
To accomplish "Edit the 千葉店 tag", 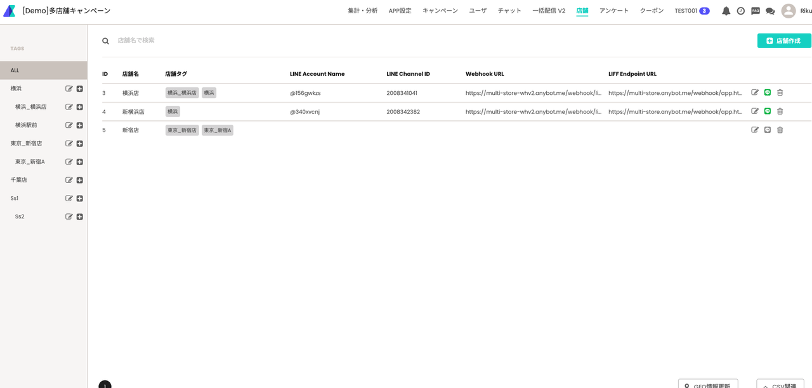I will (x=69, y=180).
